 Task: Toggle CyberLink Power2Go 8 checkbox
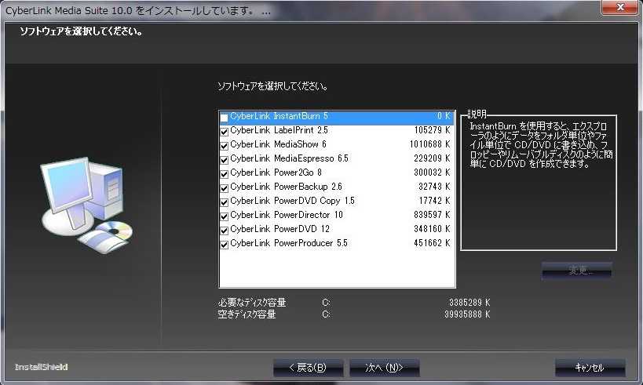224,174
